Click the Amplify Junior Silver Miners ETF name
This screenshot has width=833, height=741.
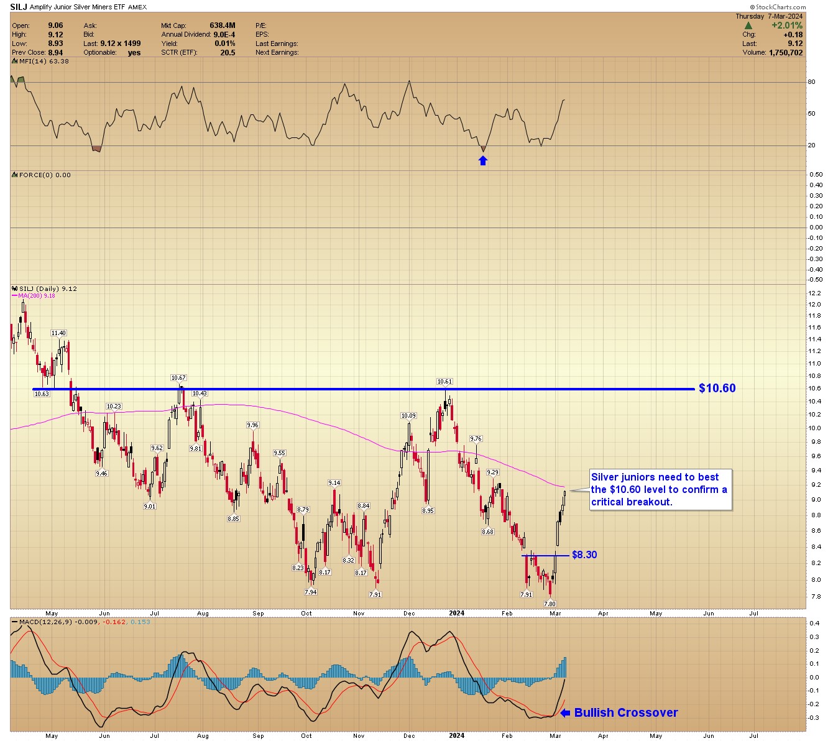[x=78, y=7]
